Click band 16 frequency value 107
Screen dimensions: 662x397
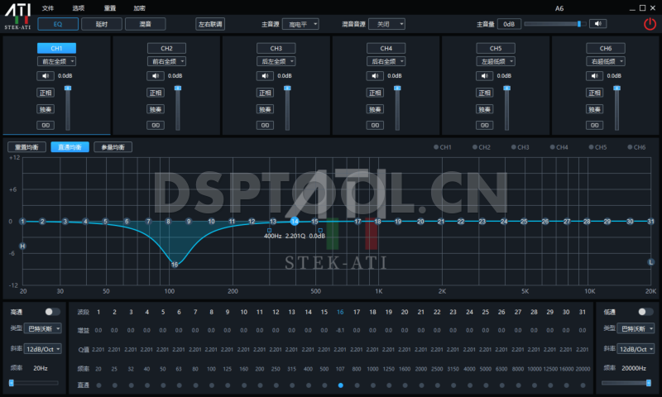pos(340,369)
